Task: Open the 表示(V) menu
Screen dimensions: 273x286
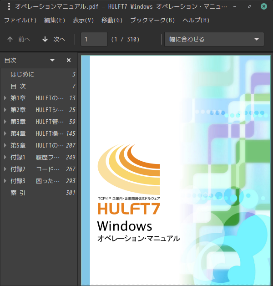Action: coord(83,20)
